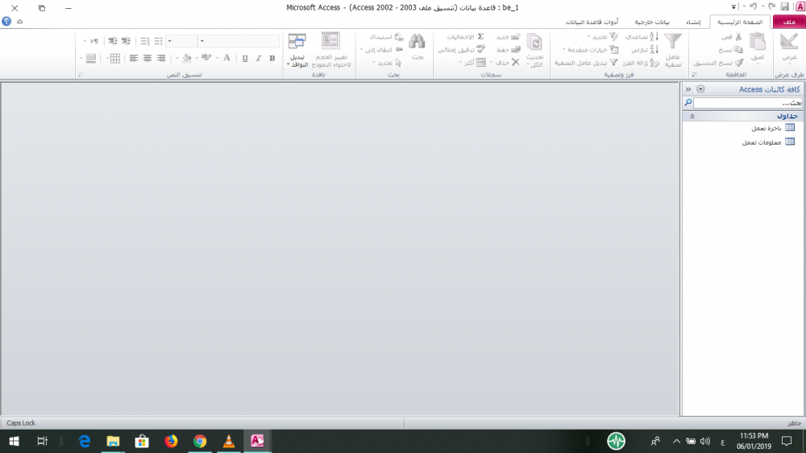The image size is (806, 453).
Task: Click the View (عرض) design icon
Action: coord(789,42)
